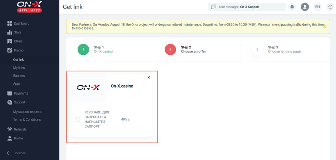Select the Revshare 40% offer radio button
This screenshot has height=160, width=336.
[78, 119]
